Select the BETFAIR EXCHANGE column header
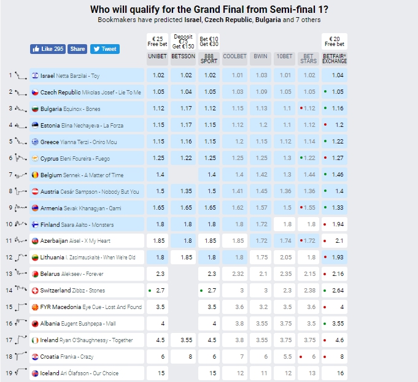Image resolution: width=418 pixels, height=382 pixels. click(335, 58)
